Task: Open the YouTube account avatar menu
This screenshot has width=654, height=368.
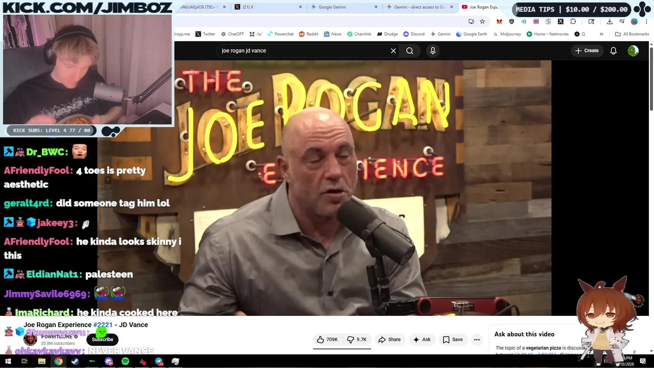Action: (x=633, y=51)
